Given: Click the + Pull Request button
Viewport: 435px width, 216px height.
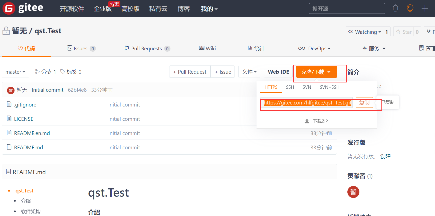Looking at the screenshot, I should click(190, 72).
